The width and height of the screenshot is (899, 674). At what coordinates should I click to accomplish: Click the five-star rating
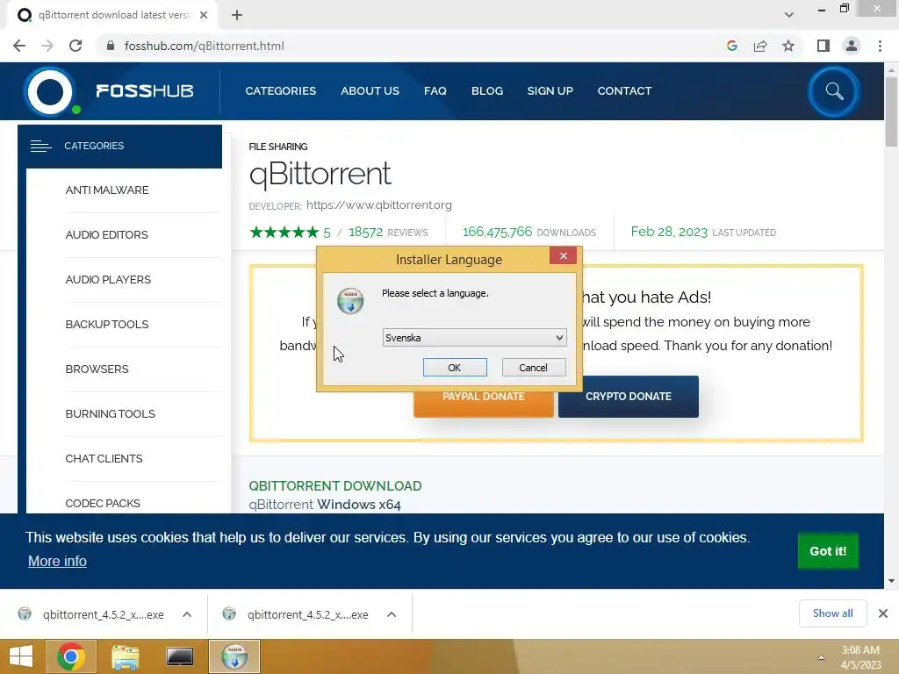[284, 232]
